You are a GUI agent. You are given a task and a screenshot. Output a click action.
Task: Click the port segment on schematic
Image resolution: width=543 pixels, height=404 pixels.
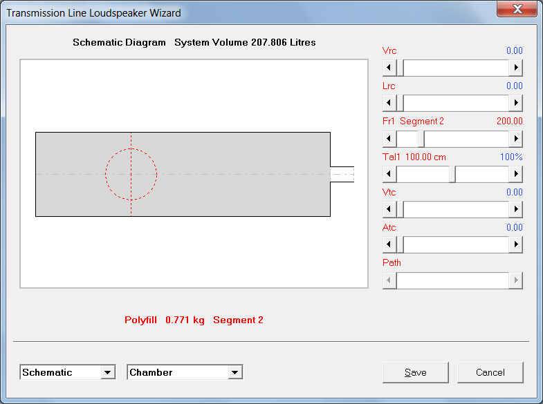point(342,174)
